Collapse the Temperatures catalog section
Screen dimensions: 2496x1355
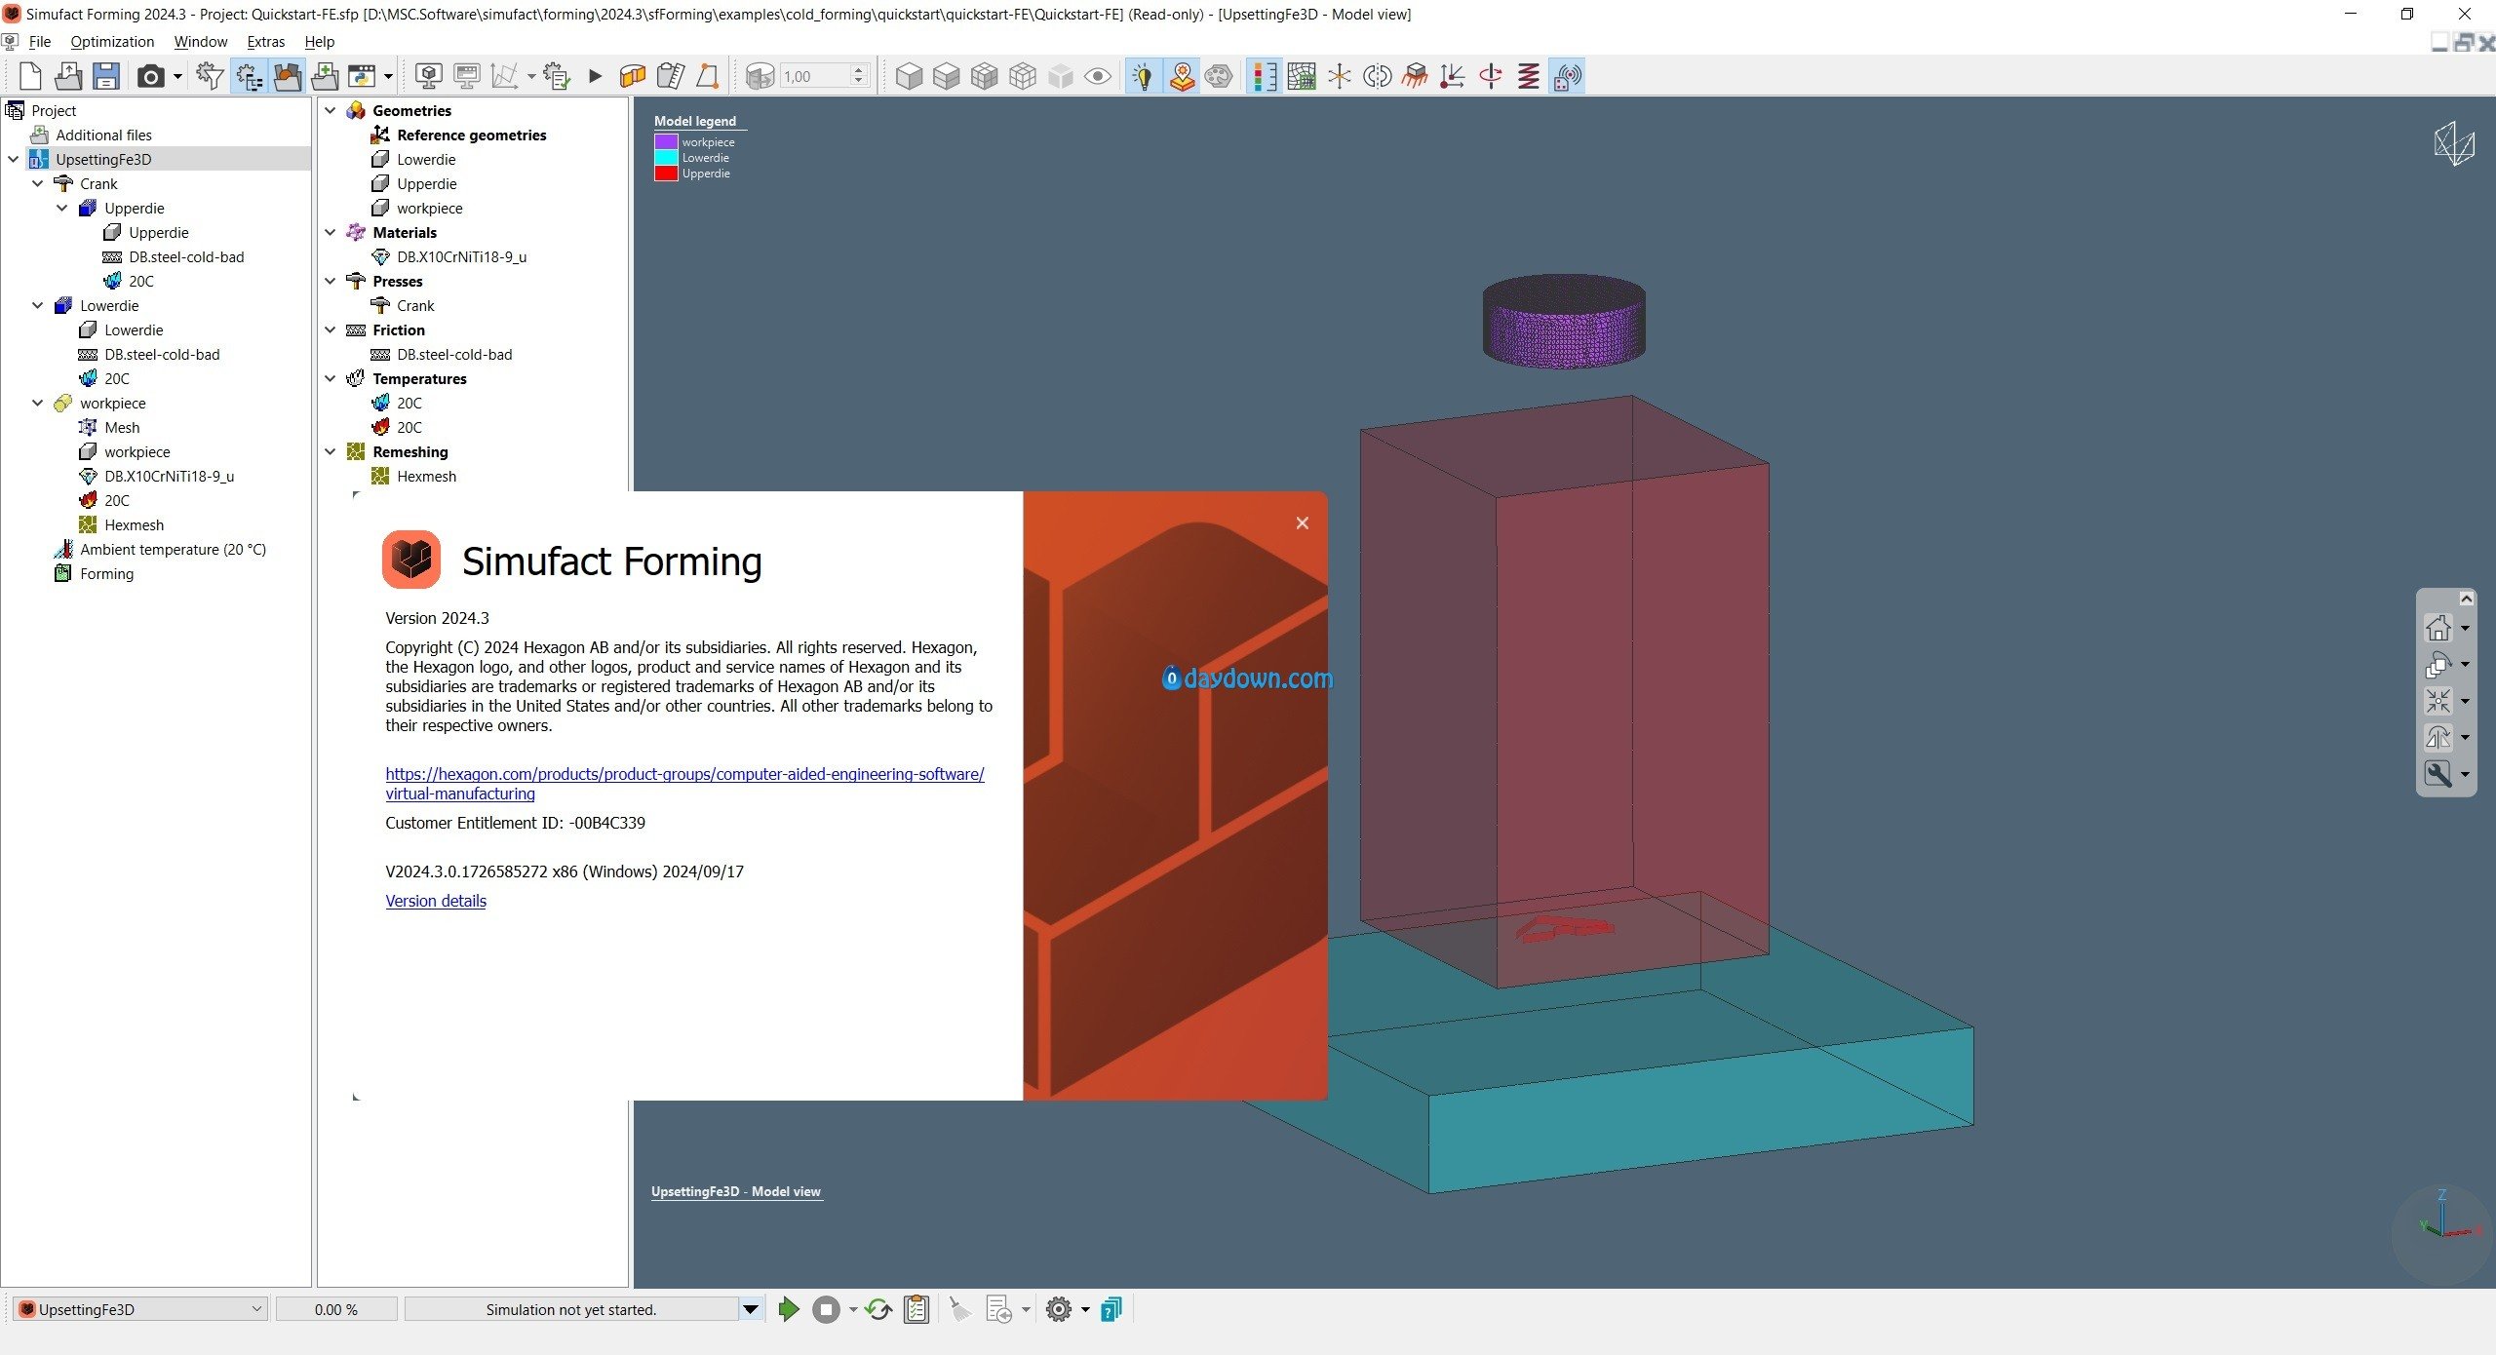click(x=330, y=378)
